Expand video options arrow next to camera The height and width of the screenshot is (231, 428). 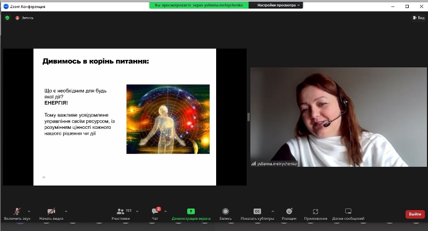point(66,211)
